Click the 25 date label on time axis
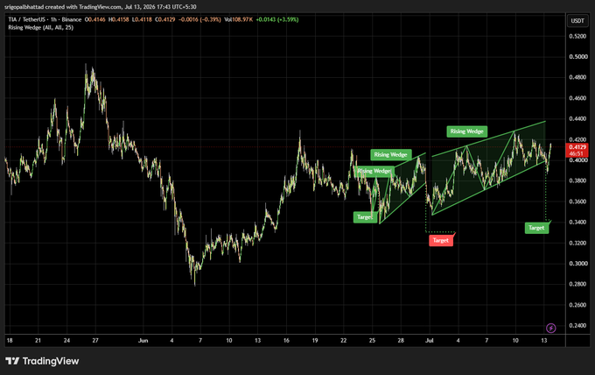 pyautogui.click(x=372, y=341)
